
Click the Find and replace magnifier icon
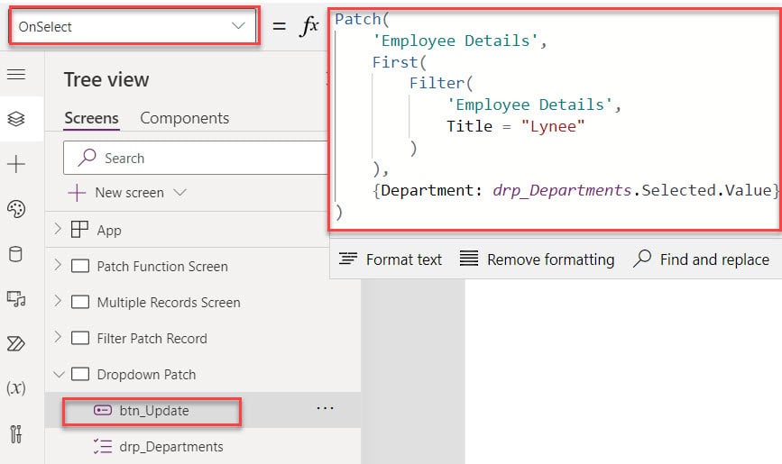point(642,259)
